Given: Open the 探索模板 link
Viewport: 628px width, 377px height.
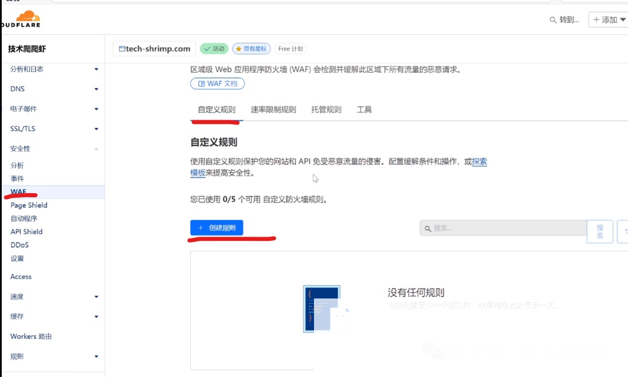Looking at the screenshot, I should tap(479, 162).
